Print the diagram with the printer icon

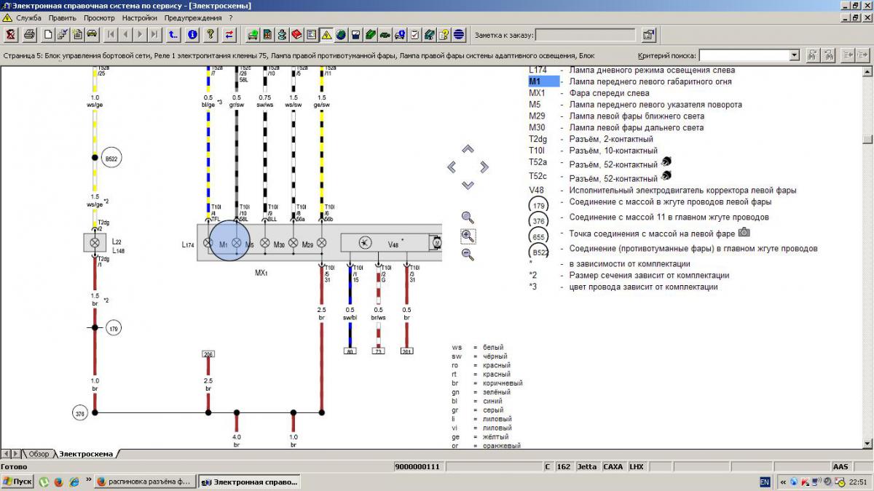tap(29, 34)
